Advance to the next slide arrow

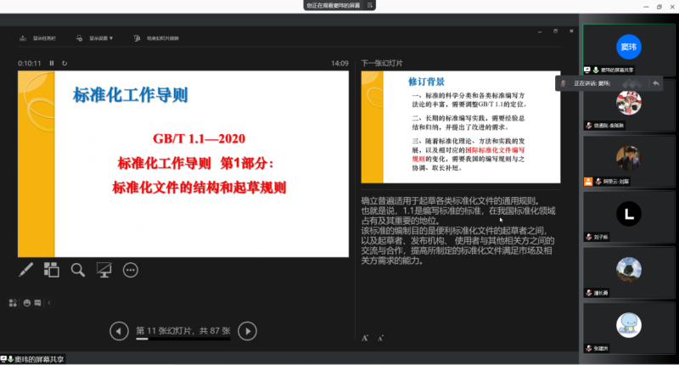pyautogui.click(x=247, y=331)
